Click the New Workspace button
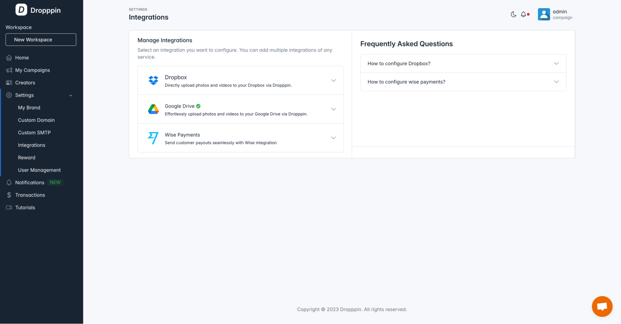The height and width of the screenshot is (324, 621). (41, 39)
